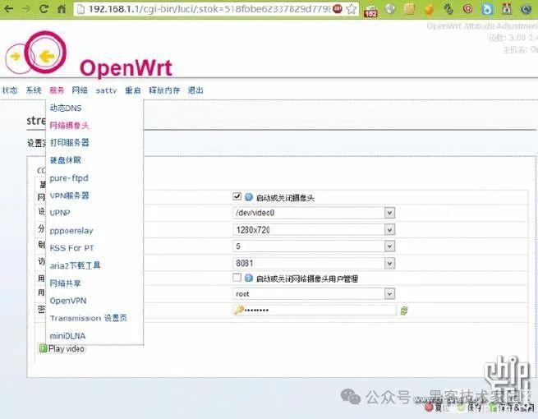Open the port dropdown showing 8081

(314, 263)
